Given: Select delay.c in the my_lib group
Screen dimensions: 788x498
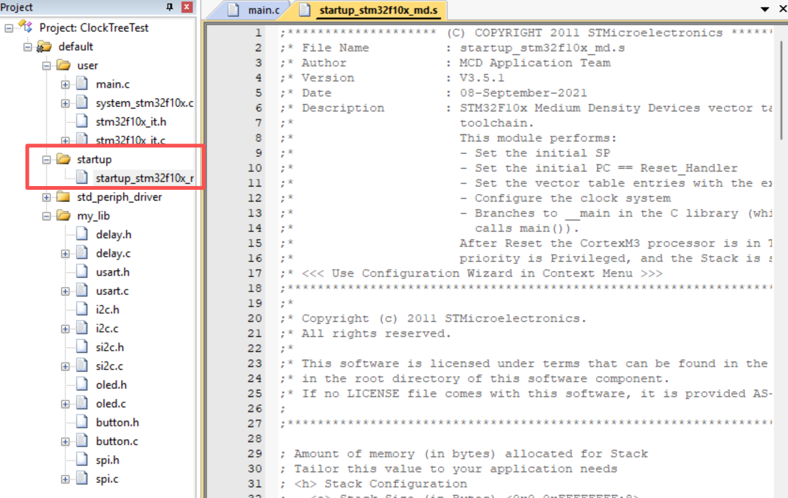Looking at the screenshot, I should 113,253.
